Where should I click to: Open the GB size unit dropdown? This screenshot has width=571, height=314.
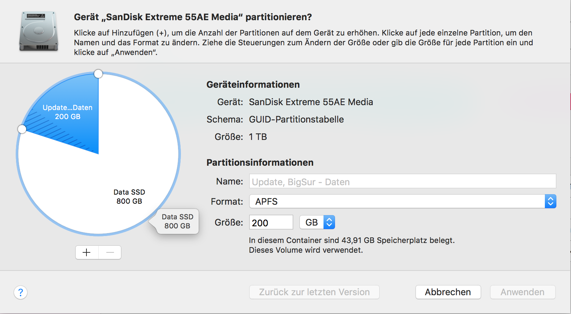(x=317, y=222)
